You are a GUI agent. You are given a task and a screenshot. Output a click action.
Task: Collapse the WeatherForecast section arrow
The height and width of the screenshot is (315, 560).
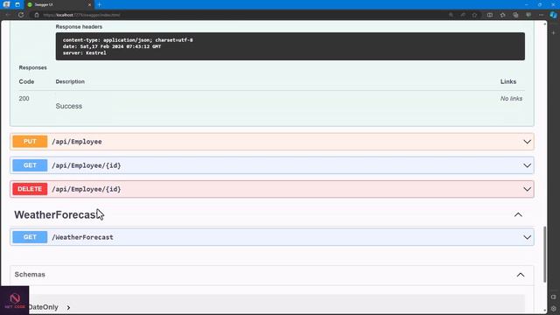(518, 214)
